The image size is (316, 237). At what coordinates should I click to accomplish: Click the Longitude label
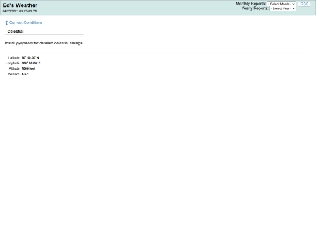point(12,63)
